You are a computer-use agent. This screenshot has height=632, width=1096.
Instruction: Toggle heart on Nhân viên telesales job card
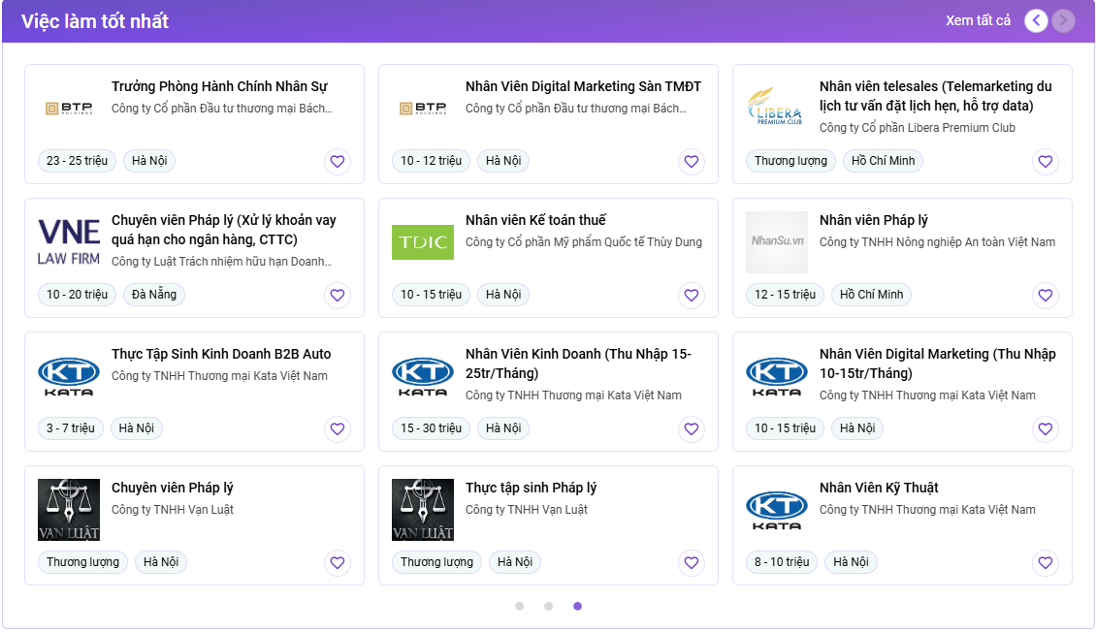[1045, 161]
